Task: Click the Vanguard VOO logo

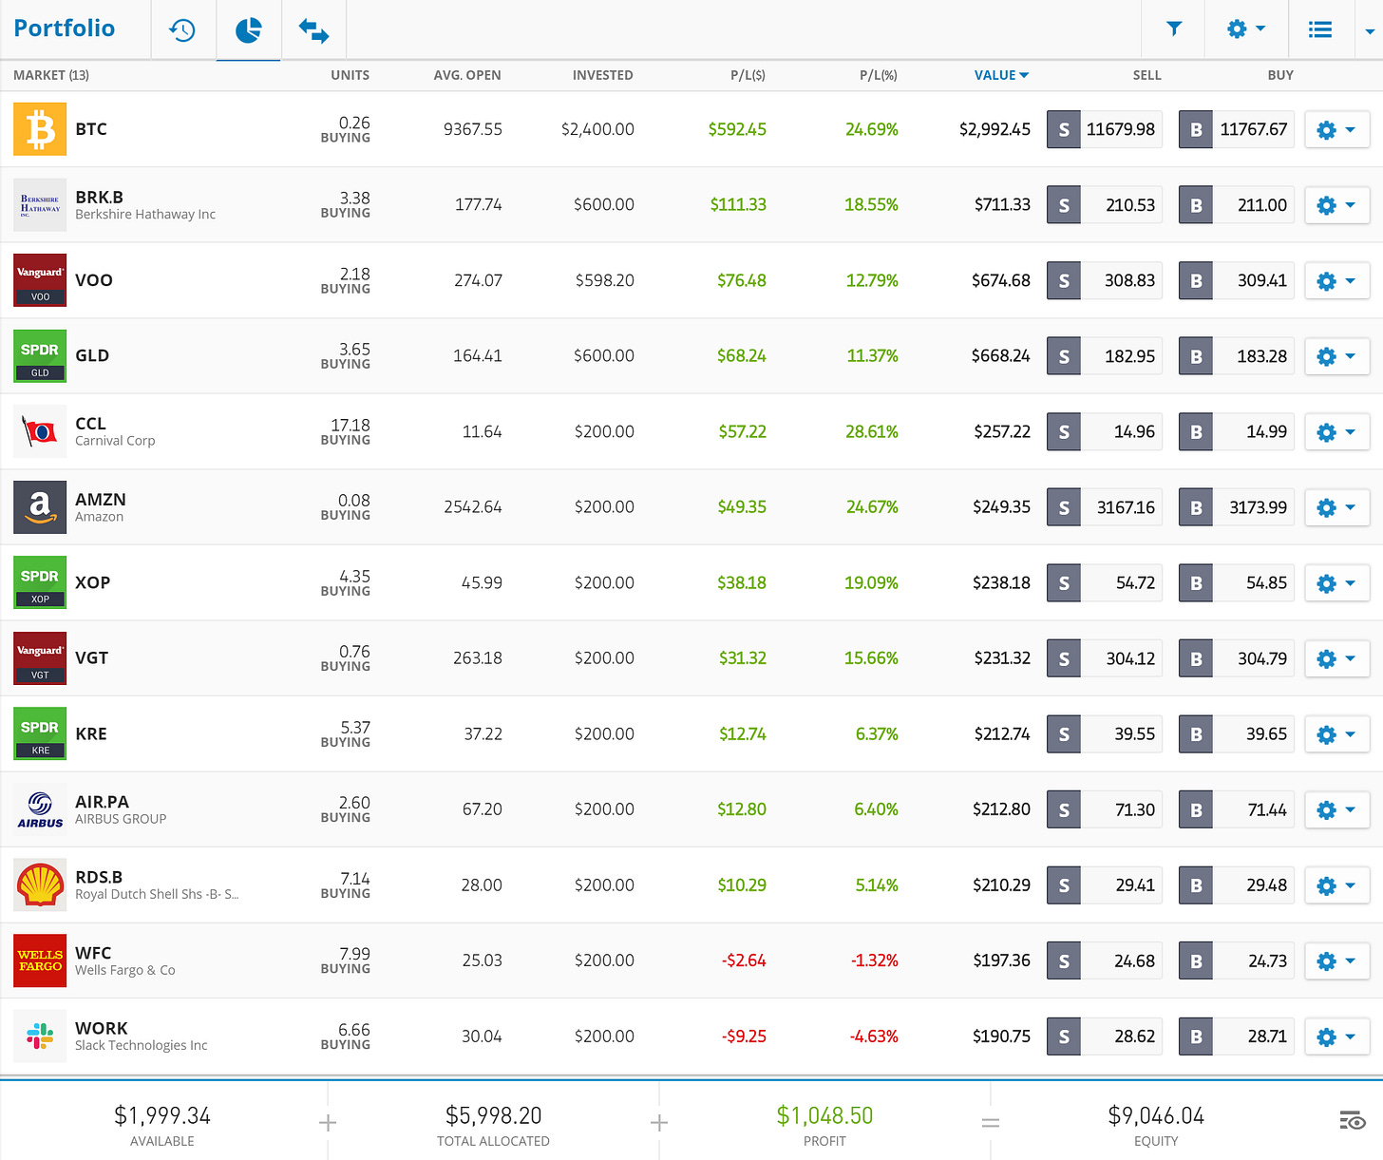Action: pyautogui.click(x=40, y=280)
